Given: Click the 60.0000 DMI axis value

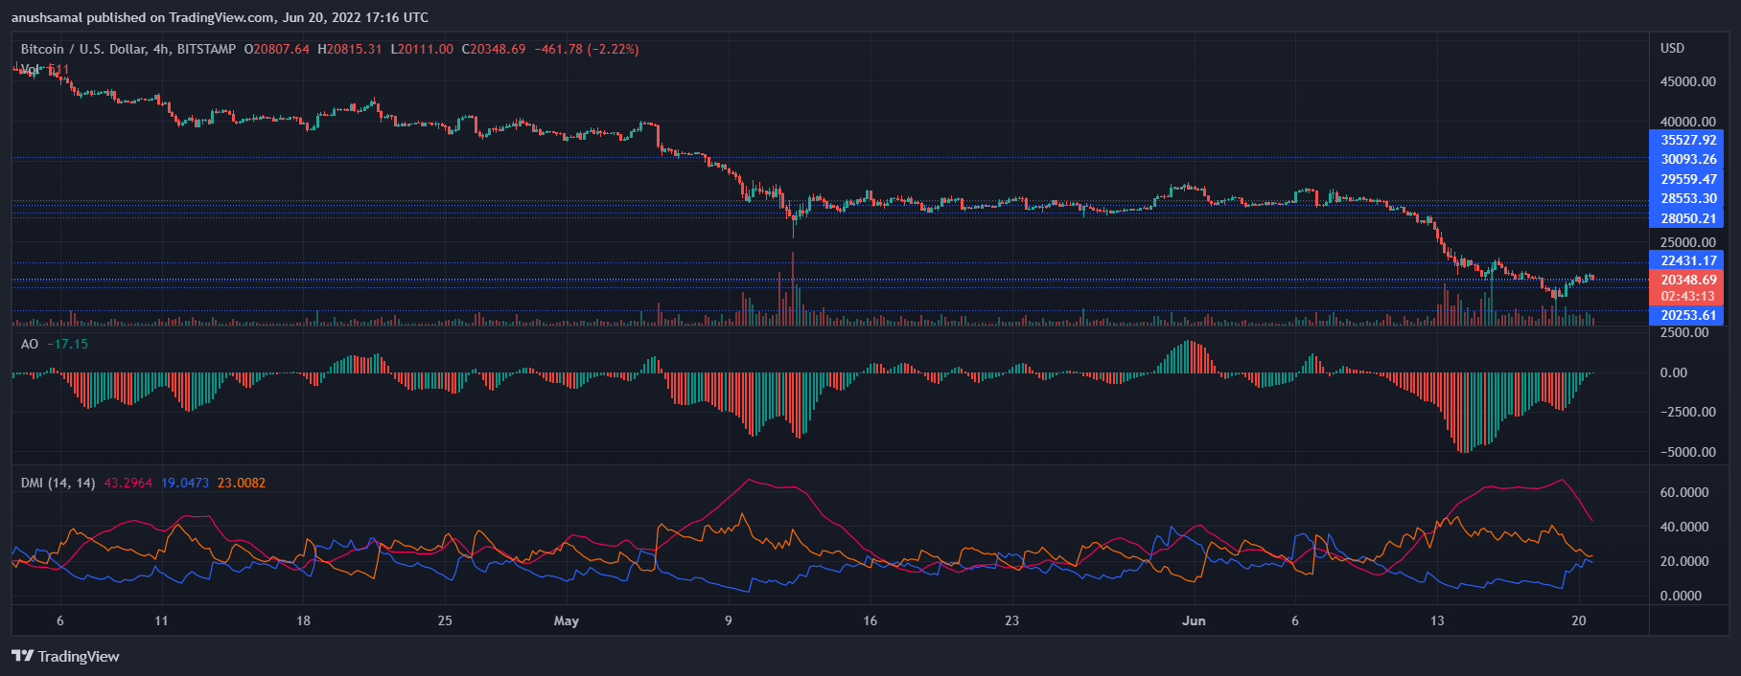Looking at the screenshot, I should pos(1684,492).
